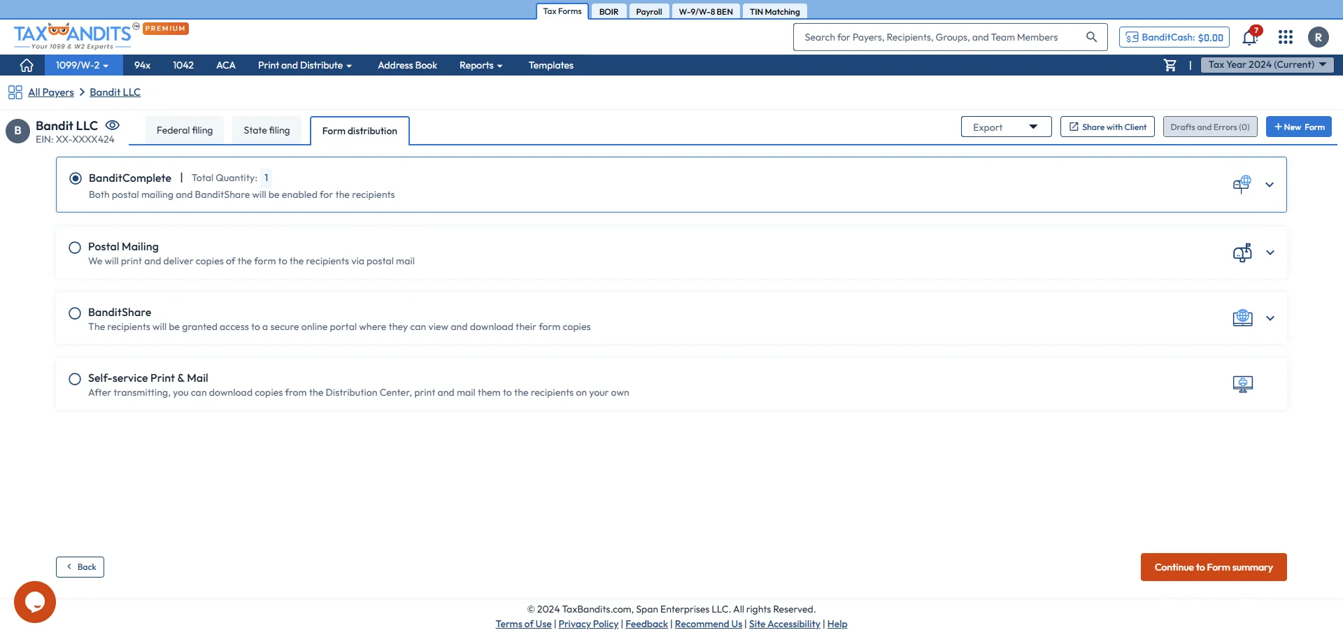
Task: Open the W-9/W-8 BEN tab
Action: pos(706,11)
